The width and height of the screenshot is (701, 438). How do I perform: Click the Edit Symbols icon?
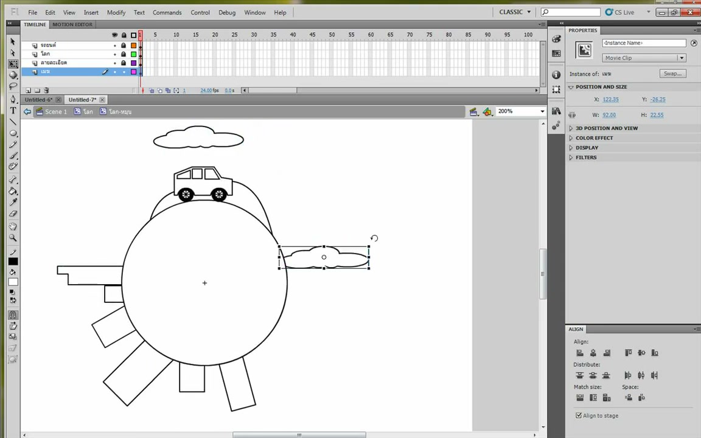(487, 112)
